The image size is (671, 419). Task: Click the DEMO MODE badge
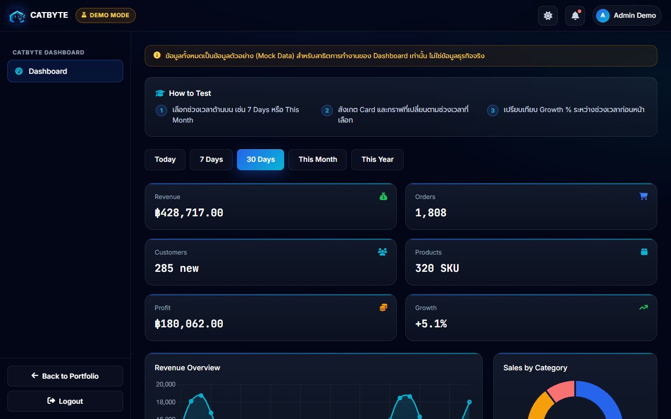[x=105, y=15]
